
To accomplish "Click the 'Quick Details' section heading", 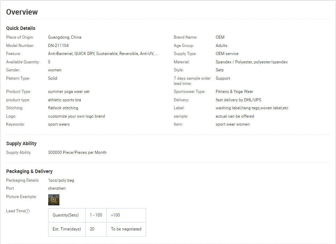I will (x=21, y=28).
